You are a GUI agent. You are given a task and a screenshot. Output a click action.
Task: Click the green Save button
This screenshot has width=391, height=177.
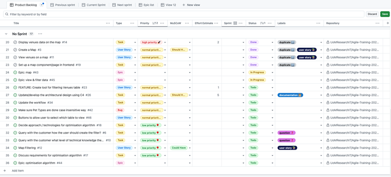click(x=385, y=14)
